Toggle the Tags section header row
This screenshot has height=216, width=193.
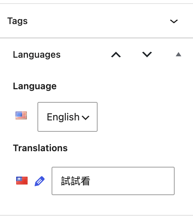pyautogui.click(x=96, y=21)
